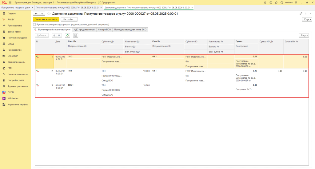Open Зарплата и кадры icon

point(4,62)
